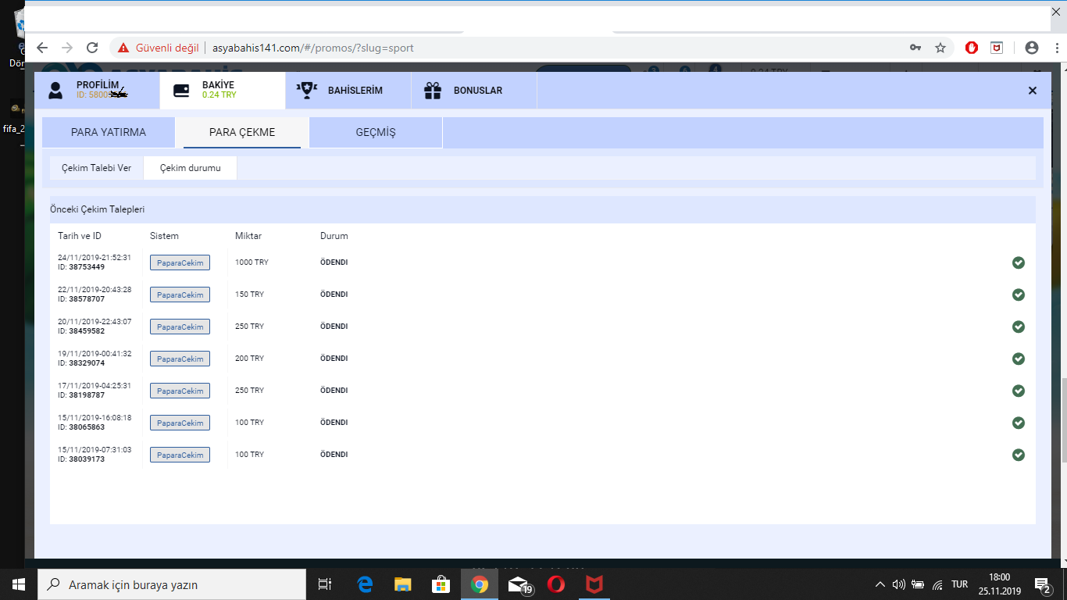Open the Bonuslar tab
Image resolution: width=1067 pixels, height=600 pixels.
[x=474, y=90]
